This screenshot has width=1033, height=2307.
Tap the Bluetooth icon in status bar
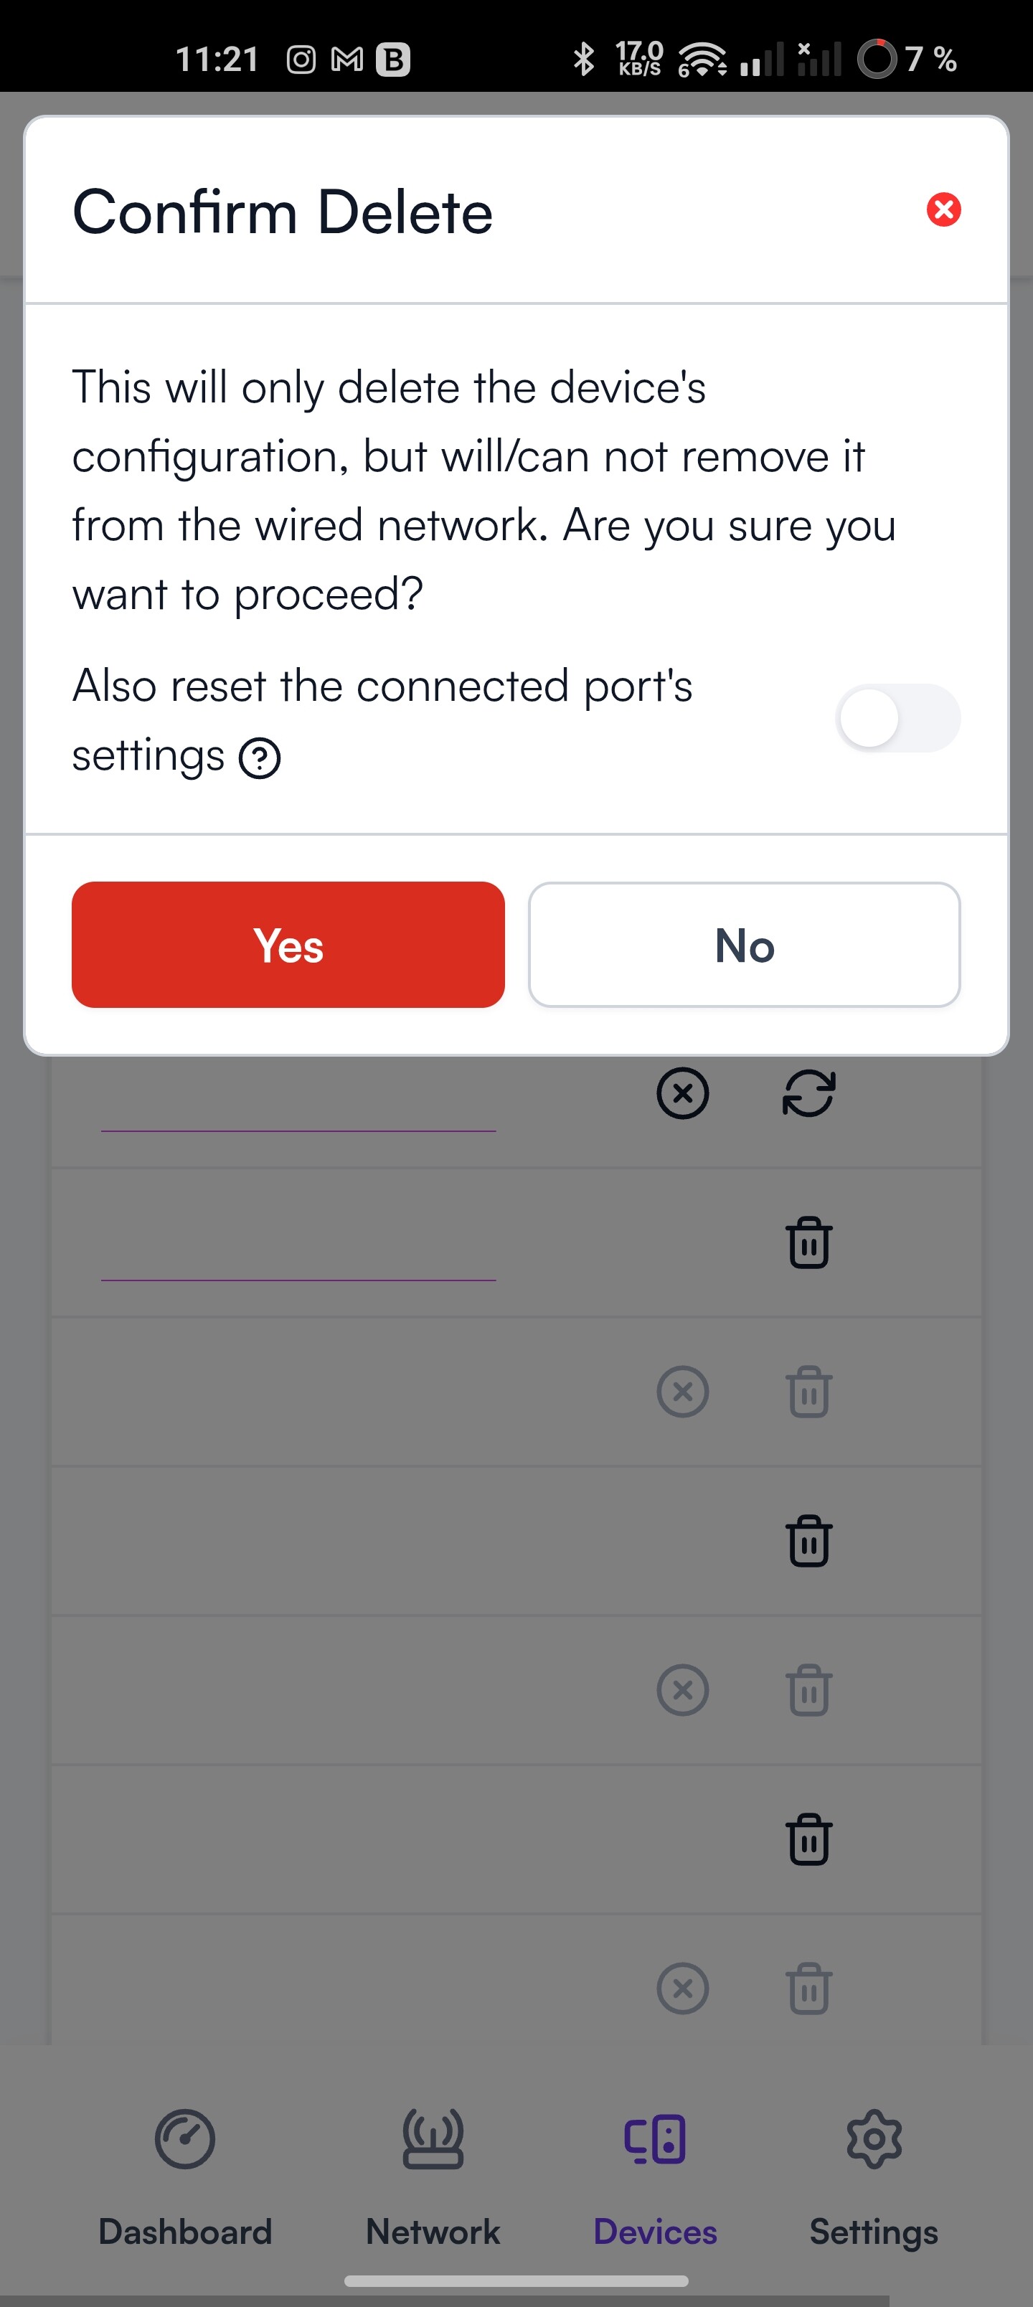click(x=583, y=59)
